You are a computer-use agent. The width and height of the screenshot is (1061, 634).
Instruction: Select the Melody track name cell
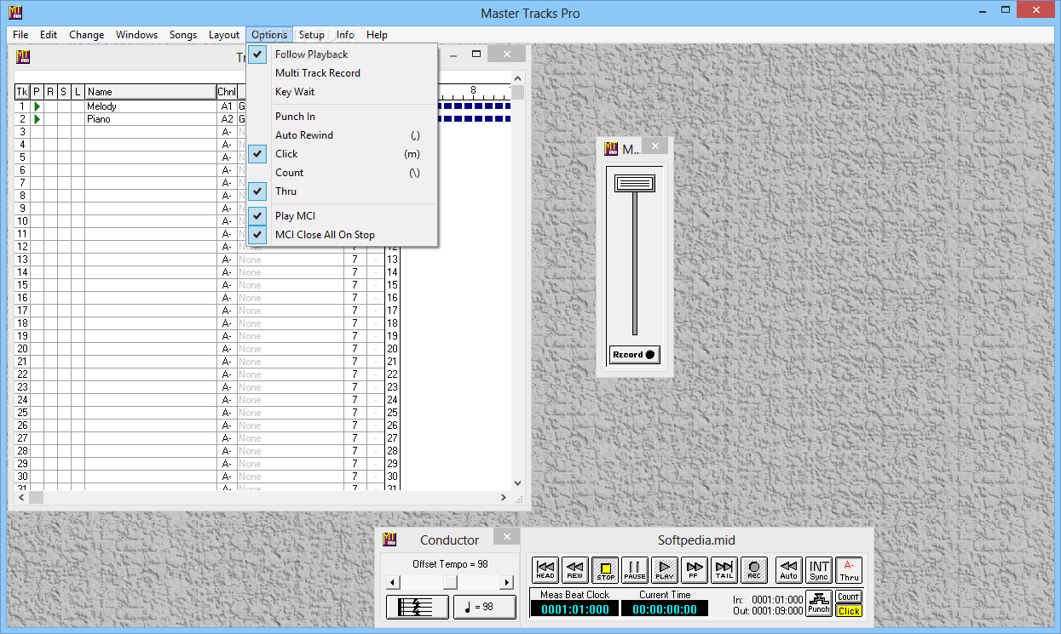[150, 107]
